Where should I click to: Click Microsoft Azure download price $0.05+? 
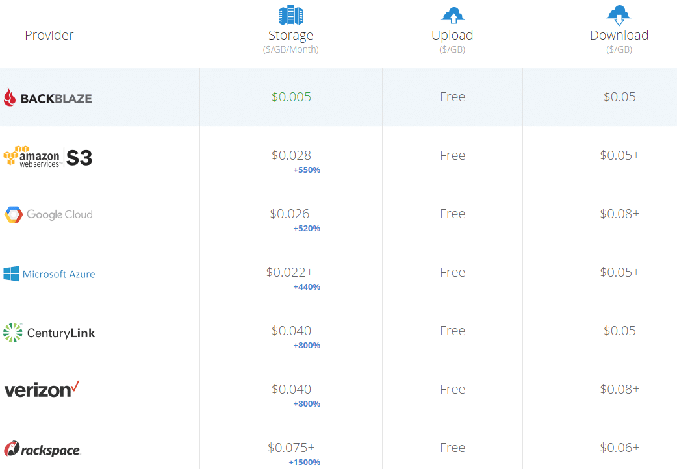click(x=620, y=272)
